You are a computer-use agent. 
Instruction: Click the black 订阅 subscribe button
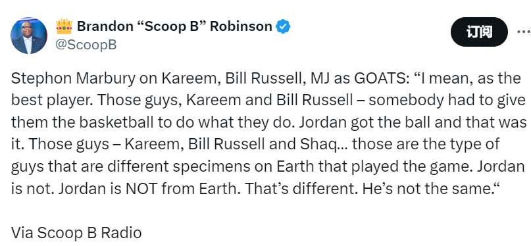pos(479,32)
